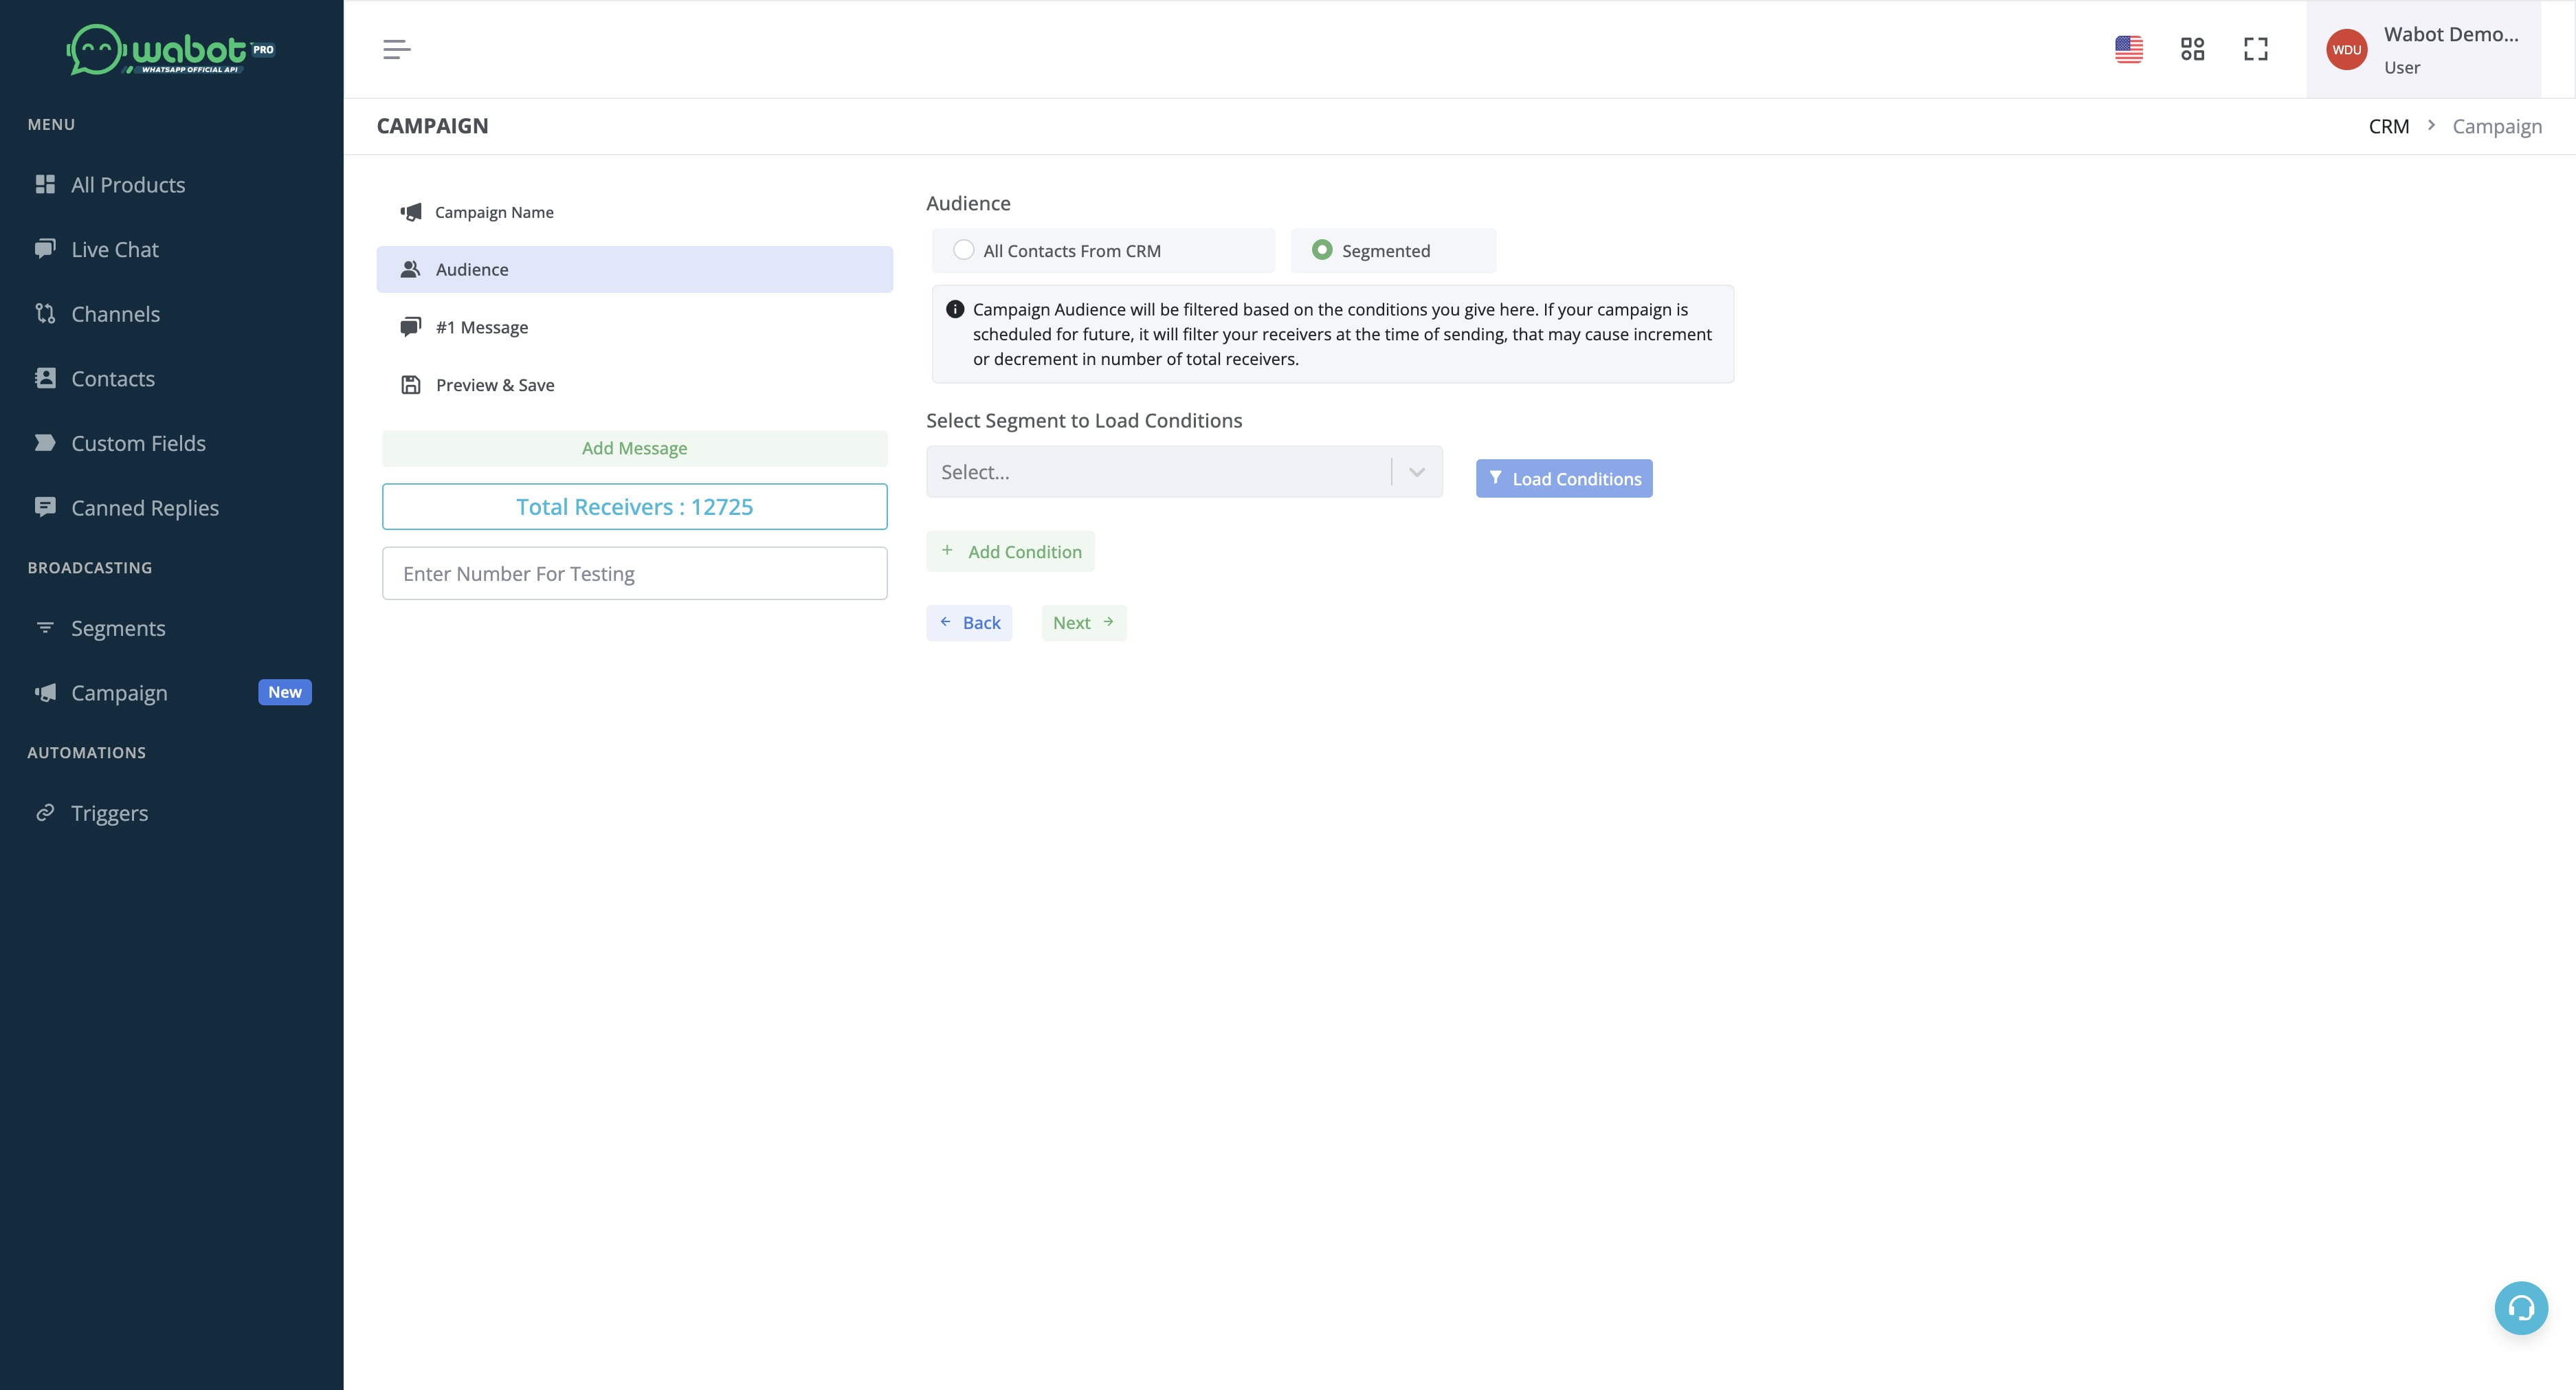2576x1390 pixels.
Task: Open the Audience step in campaign wizard
Action: [633, 269]
